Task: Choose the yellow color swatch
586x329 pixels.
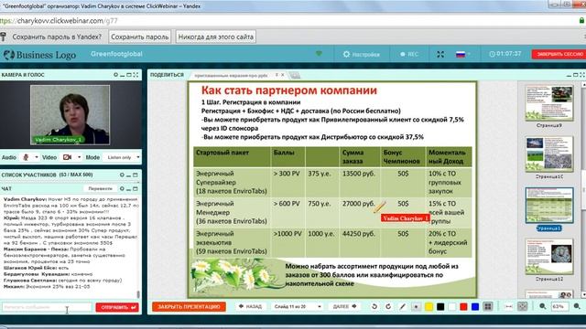Action: 429,307
